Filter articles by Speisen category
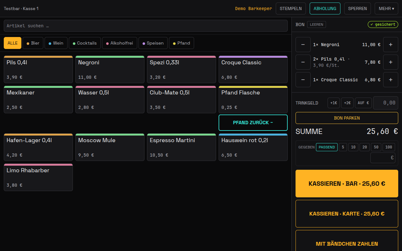Image resolution: width=402 pixels, height=251 pixels. click(153, 43)
